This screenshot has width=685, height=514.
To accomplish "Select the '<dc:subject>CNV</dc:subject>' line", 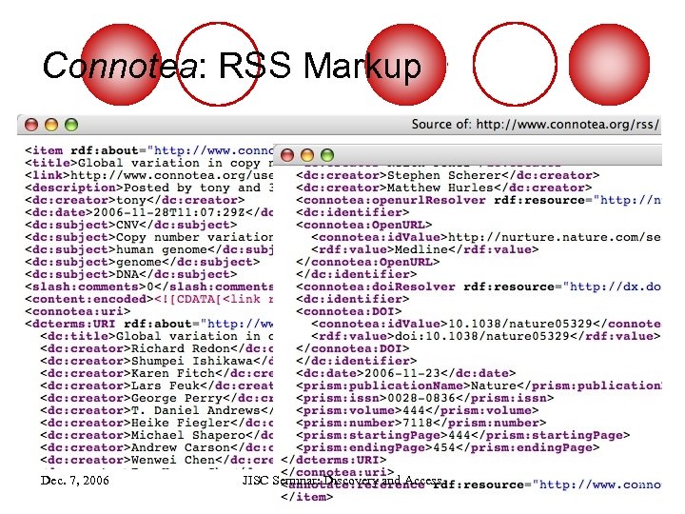I will [x=130, y=225].
